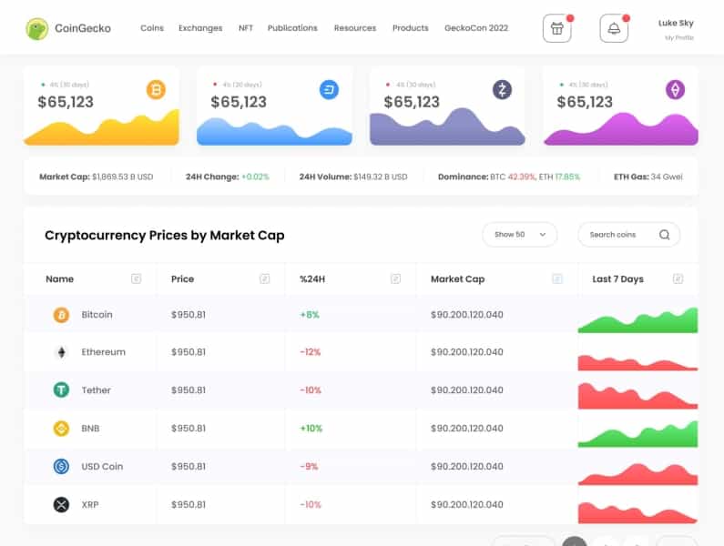
Task: Open the Coins menu
Action: 152,28
